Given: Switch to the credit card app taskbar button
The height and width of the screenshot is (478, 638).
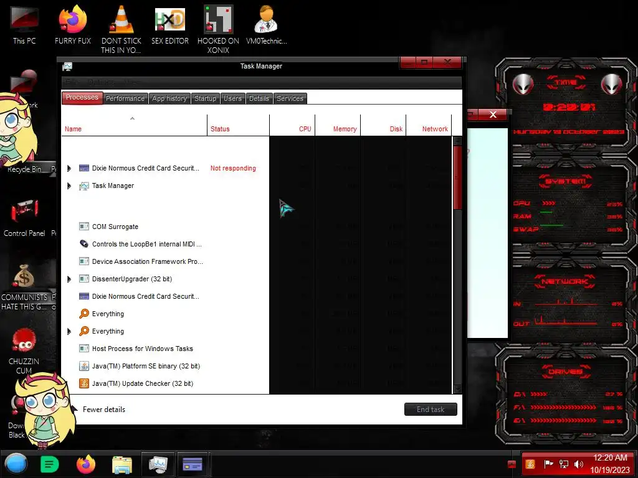Looking at the screenshot, I should pos(193,464).
